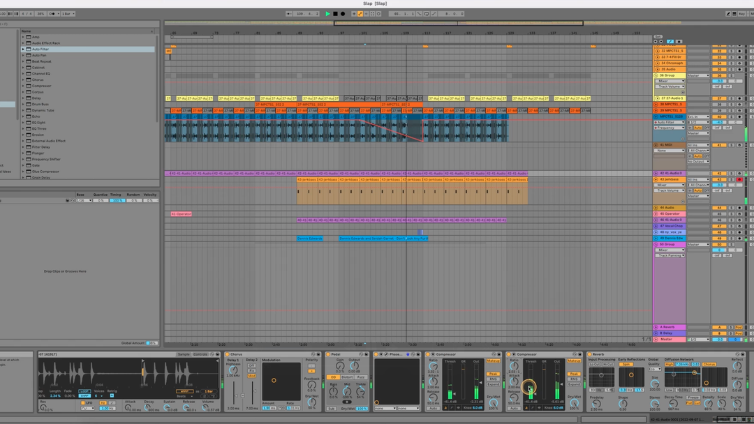Image resolution: width=754 pixels, height=424 pixels.
Task: Open the 36 Group Mixer chooser dropdown
Action: [669, 81]
